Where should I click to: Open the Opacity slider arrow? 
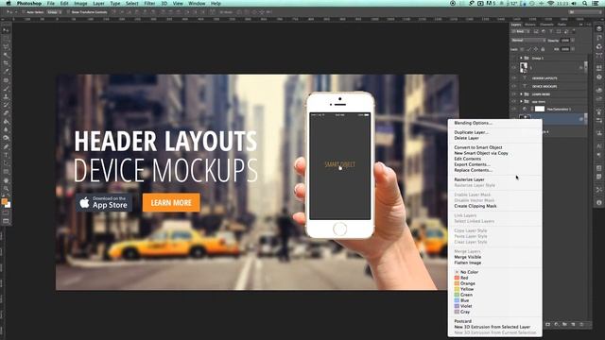tap(573, 41)
